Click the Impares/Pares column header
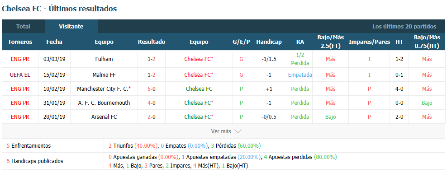This screenshot has height=173, width=447. 369,42
